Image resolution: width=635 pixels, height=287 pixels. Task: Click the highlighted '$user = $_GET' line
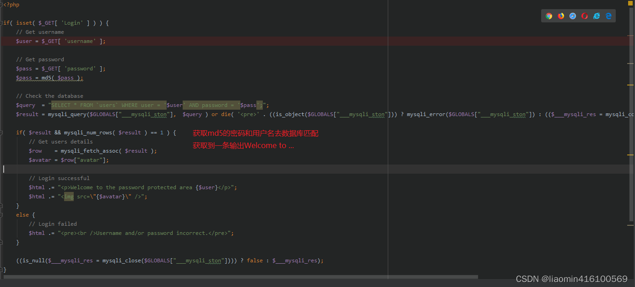tap(61, 41)
